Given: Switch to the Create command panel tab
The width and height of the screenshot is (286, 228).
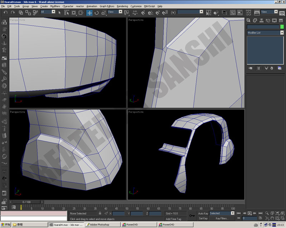Looking at the screenshot, I should [x=248, y=20].
